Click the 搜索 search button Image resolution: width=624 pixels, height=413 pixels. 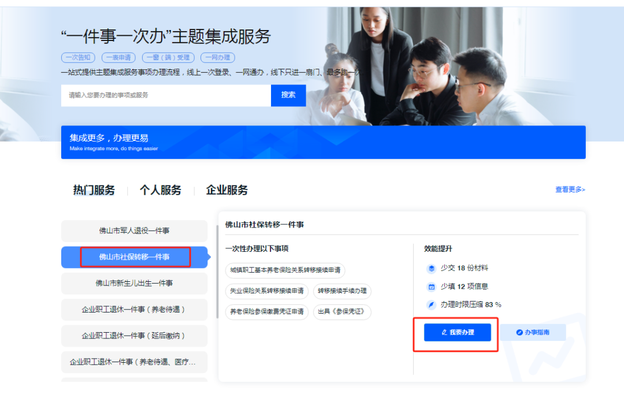[x=288, y=95]
